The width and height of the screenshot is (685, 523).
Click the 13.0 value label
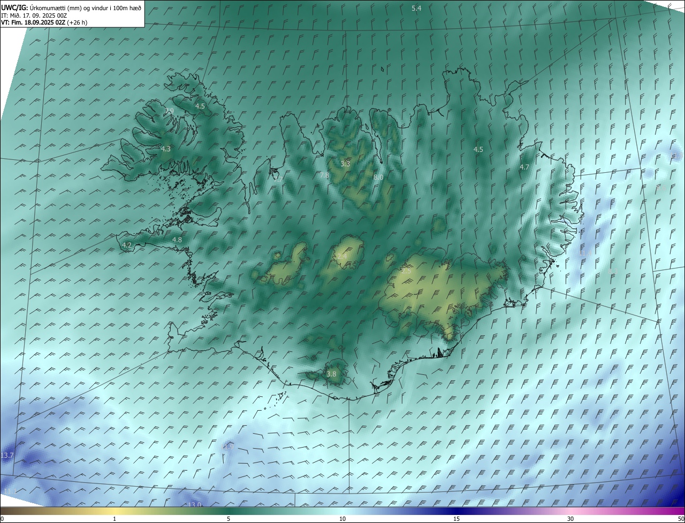pyautogui.click(x=194, y=505)
